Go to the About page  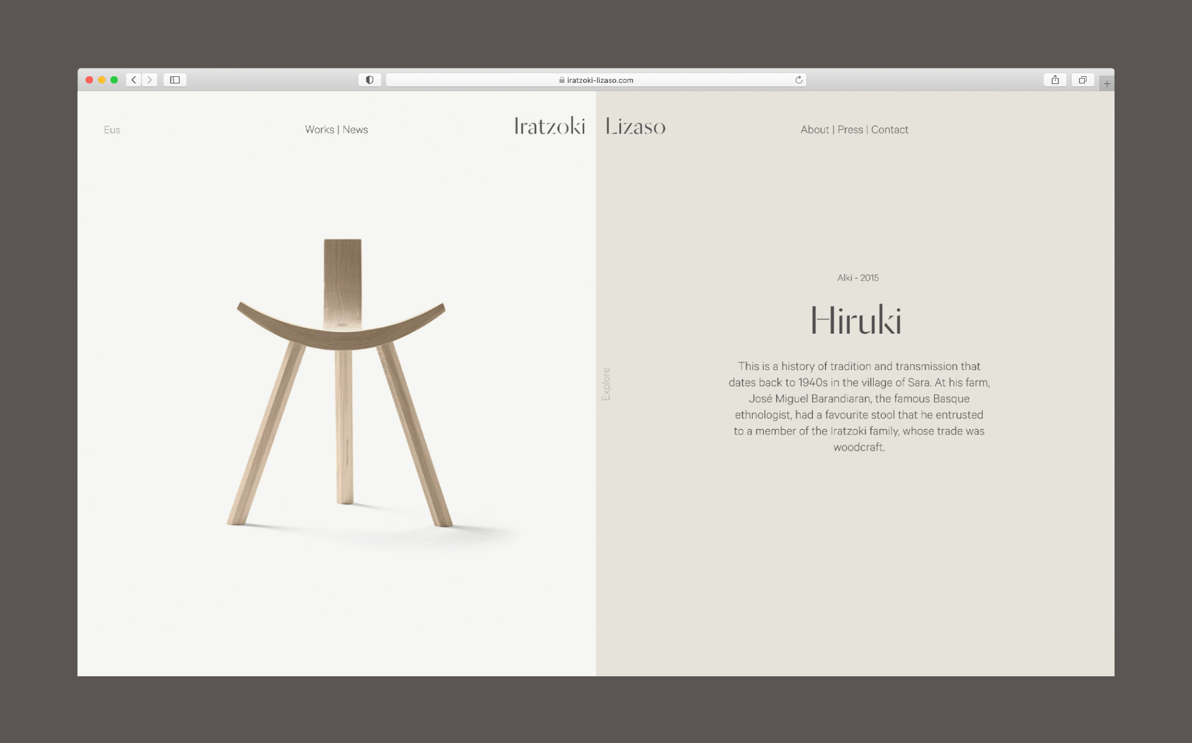(x=815, y=130)
